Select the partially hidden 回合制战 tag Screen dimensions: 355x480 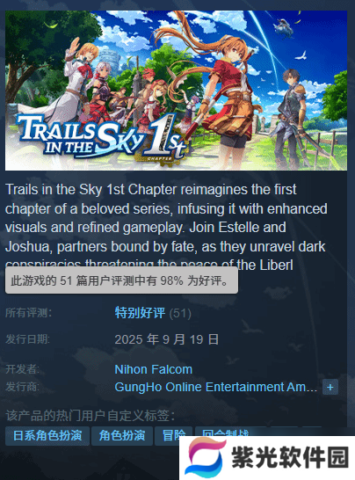pos(225,432)
